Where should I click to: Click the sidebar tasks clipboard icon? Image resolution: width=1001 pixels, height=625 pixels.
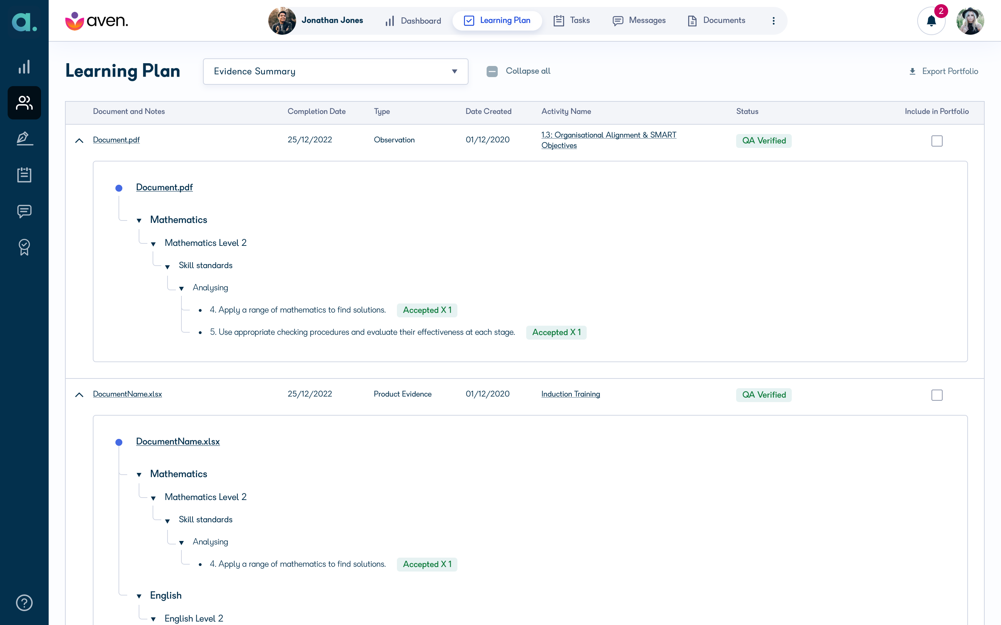point(24,175)
